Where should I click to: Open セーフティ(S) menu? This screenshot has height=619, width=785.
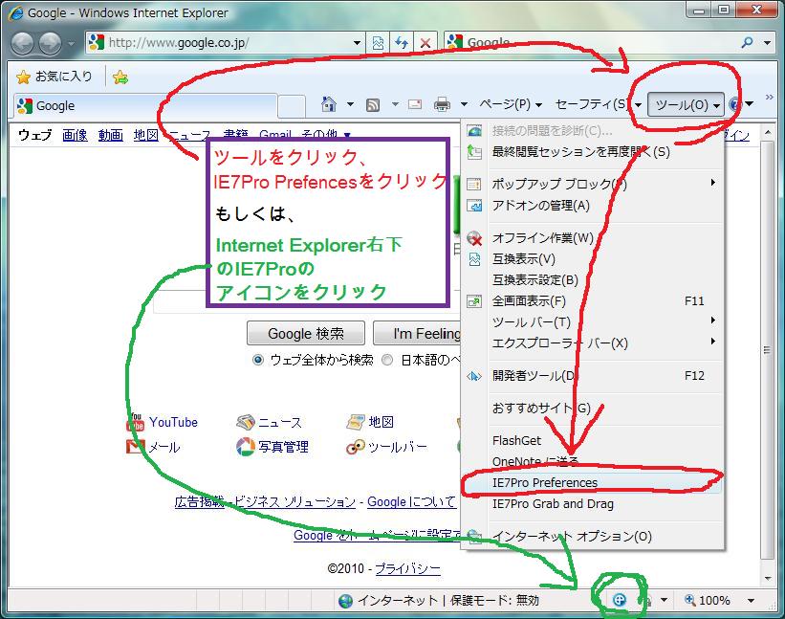point(598,104)
